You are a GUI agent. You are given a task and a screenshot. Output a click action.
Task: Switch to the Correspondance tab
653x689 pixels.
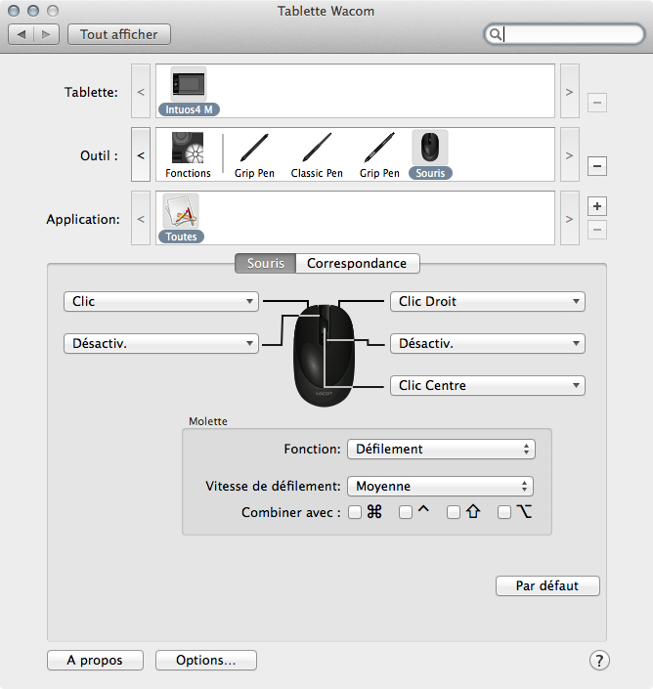(357, 263)
